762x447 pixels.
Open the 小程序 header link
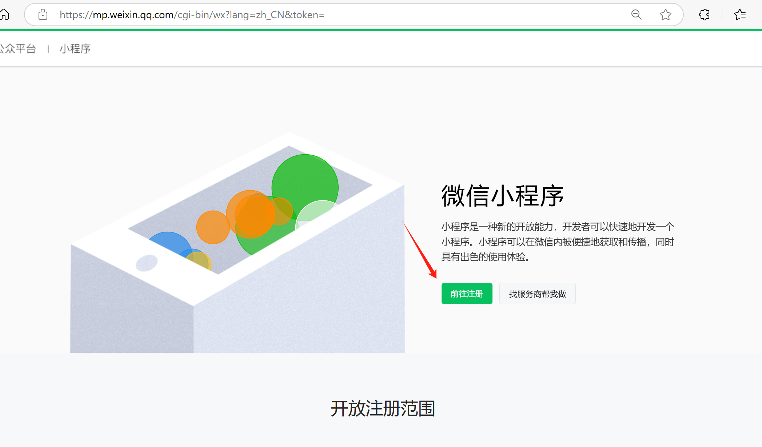75,48
